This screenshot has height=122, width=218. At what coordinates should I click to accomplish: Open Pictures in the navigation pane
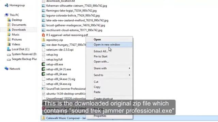tap(17, 39)
